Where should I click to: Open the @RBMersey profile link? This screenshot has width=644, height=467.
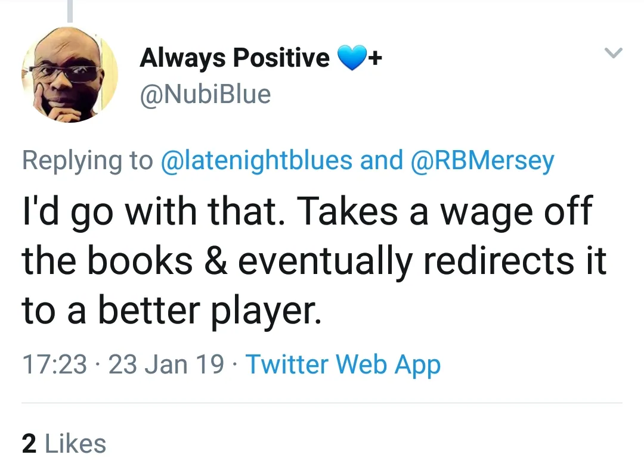pyautogui.click(x=484, y=161)
